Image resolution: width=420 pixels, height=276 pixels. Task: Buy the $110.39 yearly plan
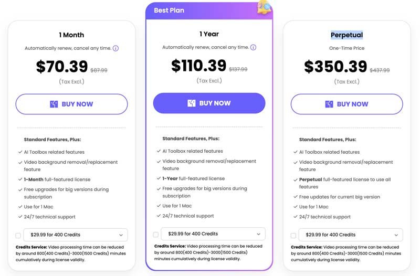pos(209,103)
